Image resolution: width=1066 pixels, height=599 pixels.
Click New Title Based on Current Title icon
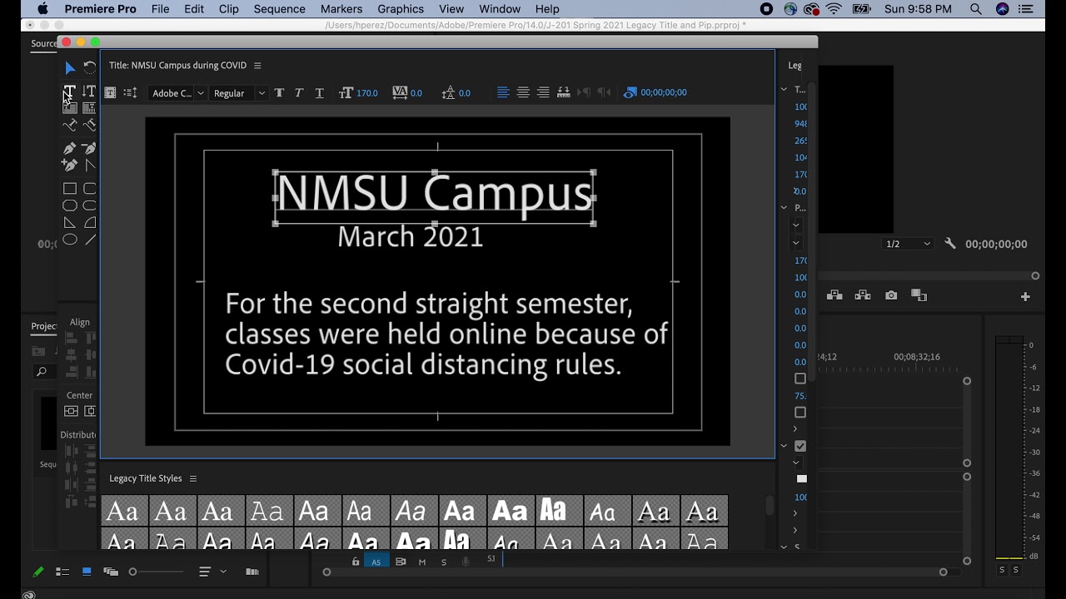[110, 93]
